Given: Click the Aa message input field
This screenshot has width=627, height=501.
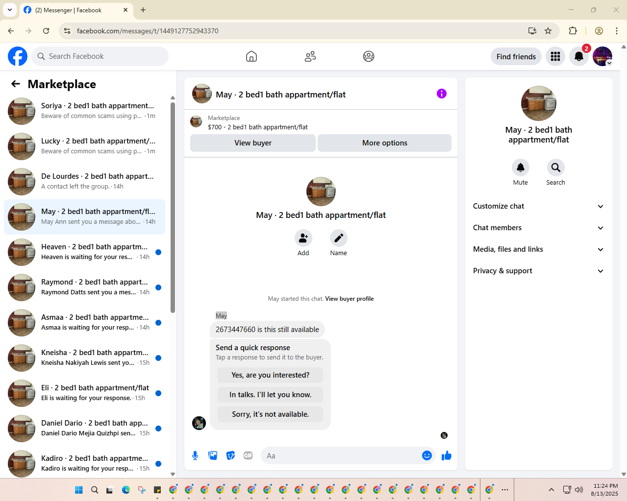Looking at the screenshot, I should tap(341, 455).
